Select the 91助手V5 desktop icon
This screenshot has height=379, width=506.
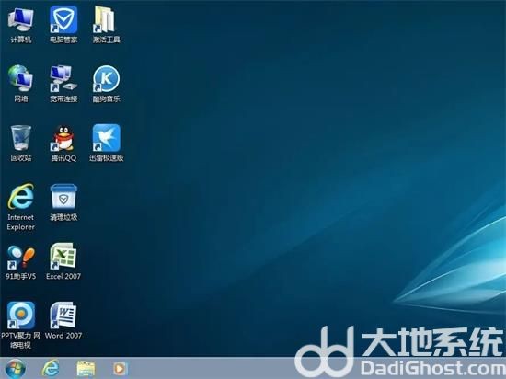[21, 257]
